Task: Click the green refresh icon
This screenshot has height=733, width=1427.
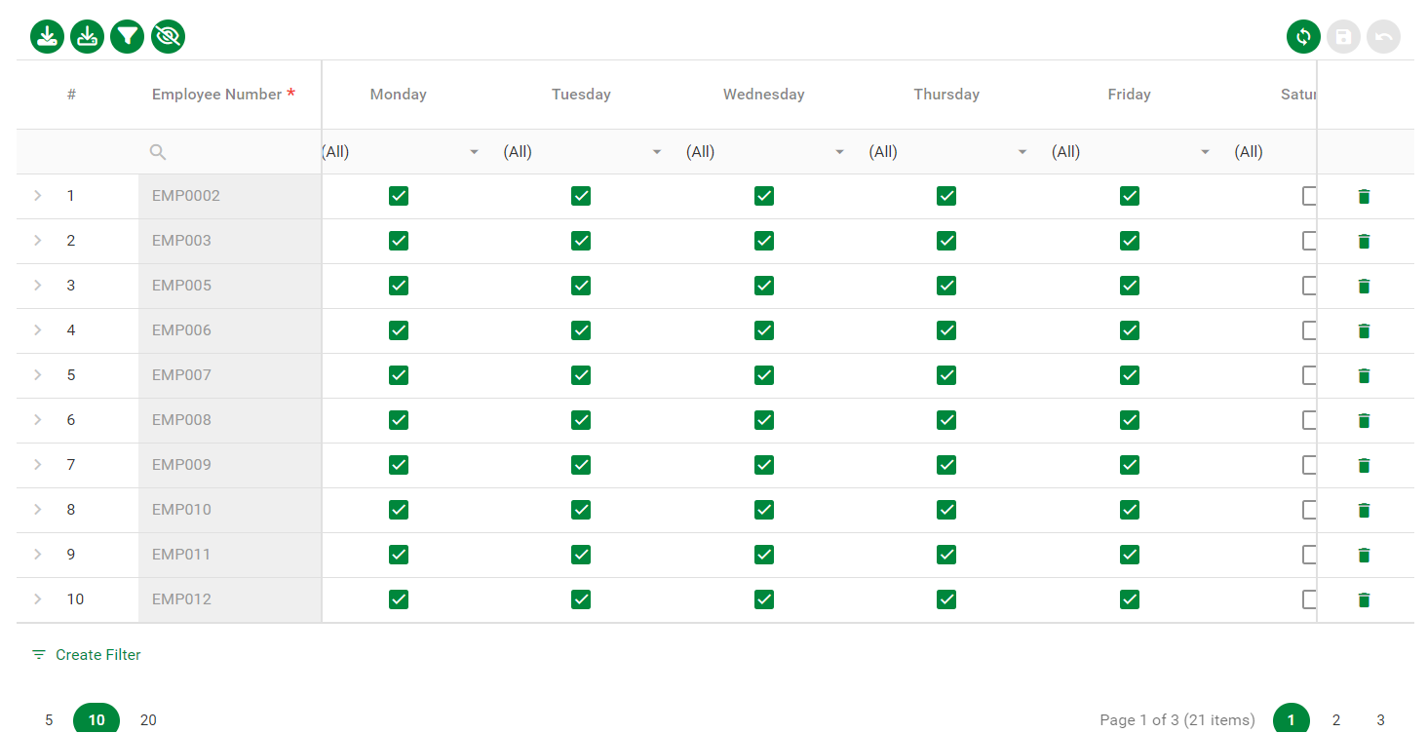Action: click(1303, 37)
